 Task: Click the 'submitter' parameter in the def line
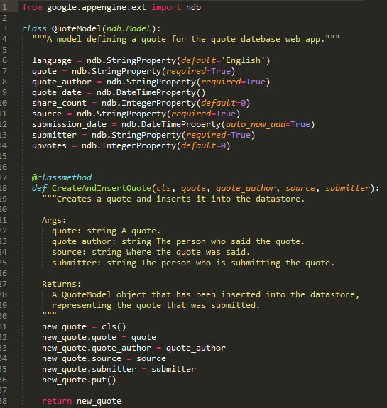[x=348, y=188]
